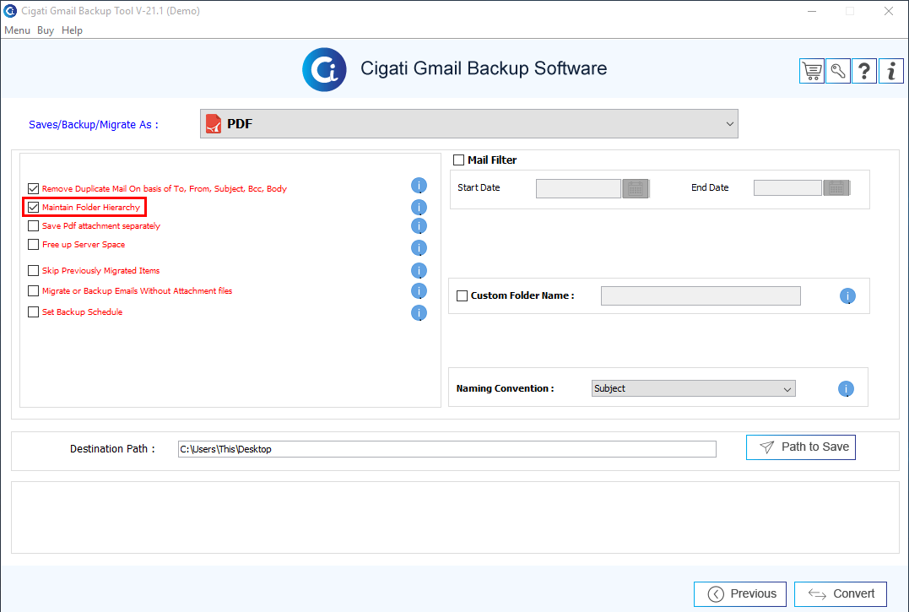Click the app icon in title bar
The width and height of the screenshot is (909, 612).
(x=10, y=10)
